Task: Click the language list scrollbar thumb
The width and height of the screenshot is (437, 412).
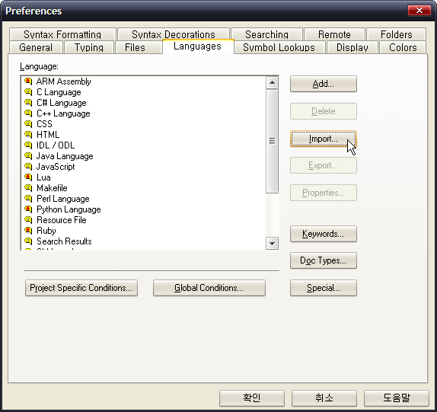Action: [x=272, y=141]
